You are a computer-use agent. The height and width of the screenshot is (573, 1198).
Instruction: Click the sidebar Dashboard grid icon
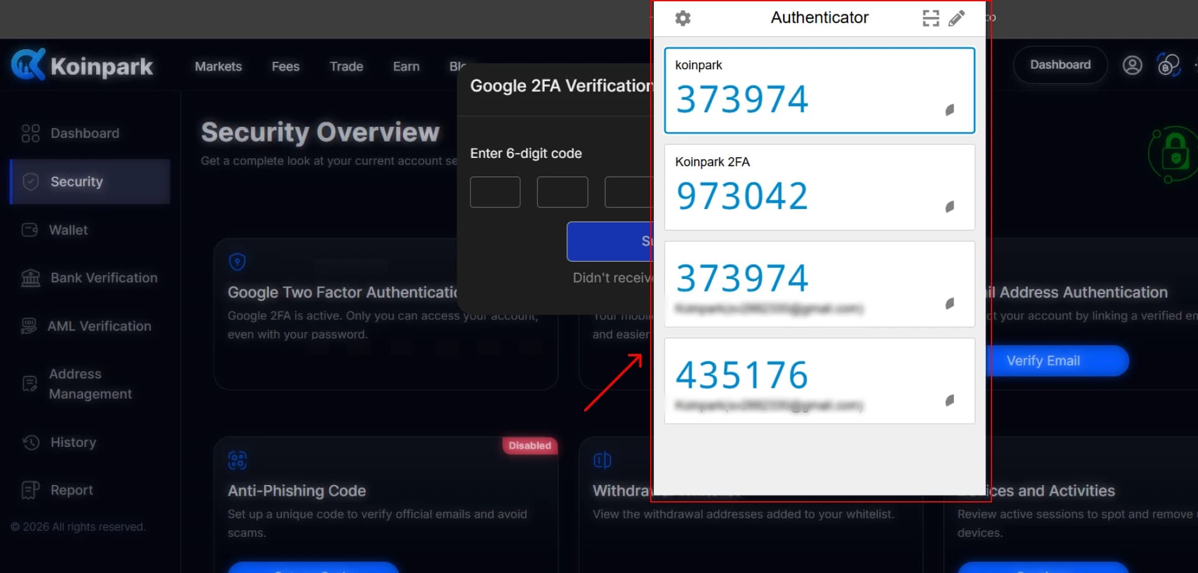pyautogui.click(x=31, y=133)
